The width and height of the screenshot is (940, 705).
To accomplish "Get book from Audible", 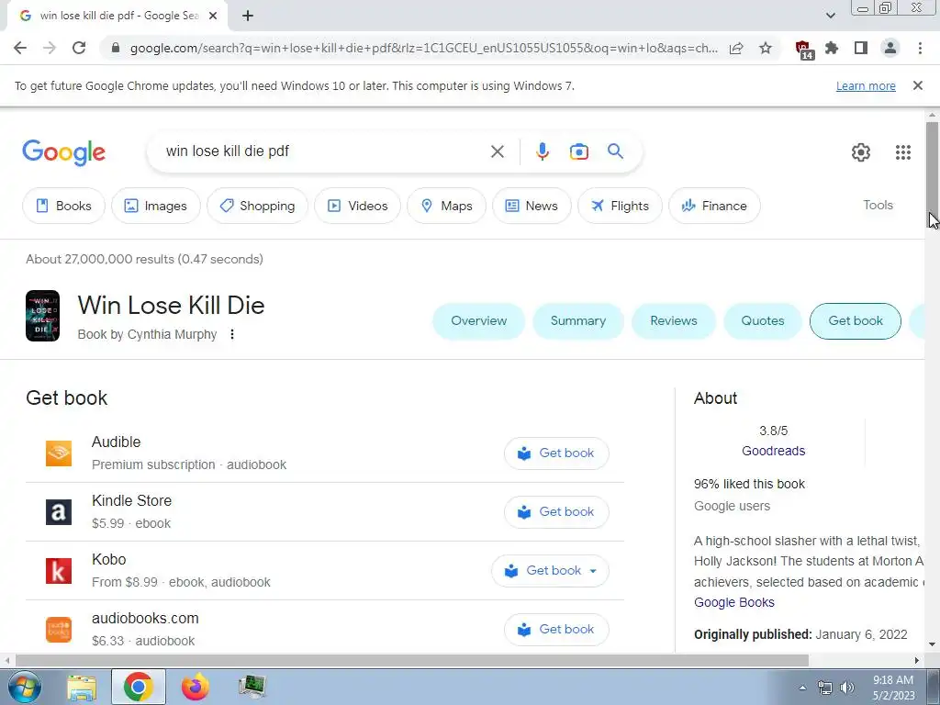I will click(556, 453).
